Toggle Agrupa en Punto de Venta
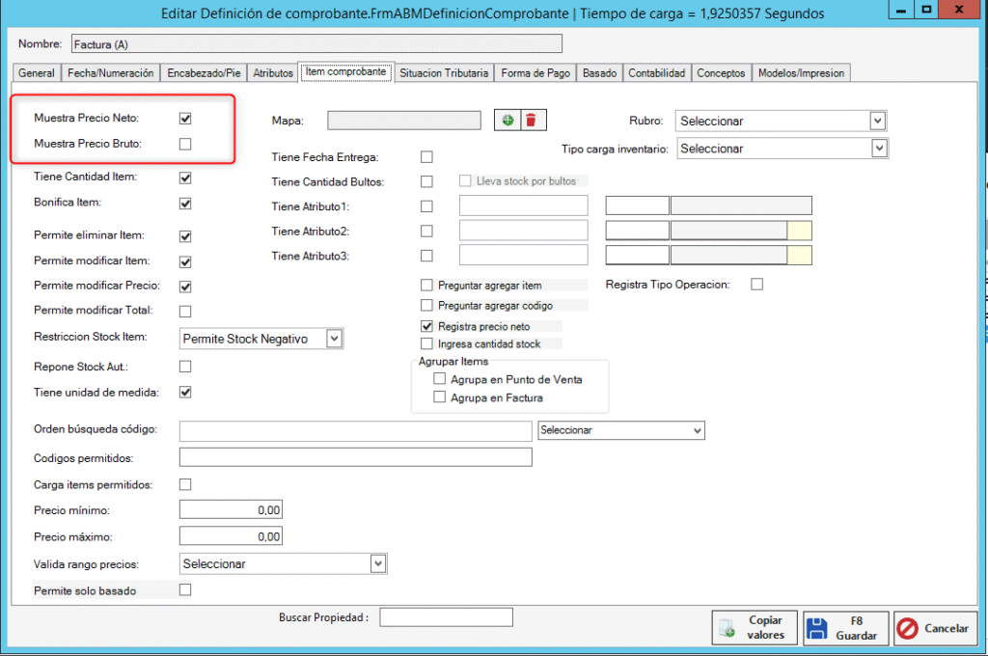The image size is (988, 656). [440, 379]
